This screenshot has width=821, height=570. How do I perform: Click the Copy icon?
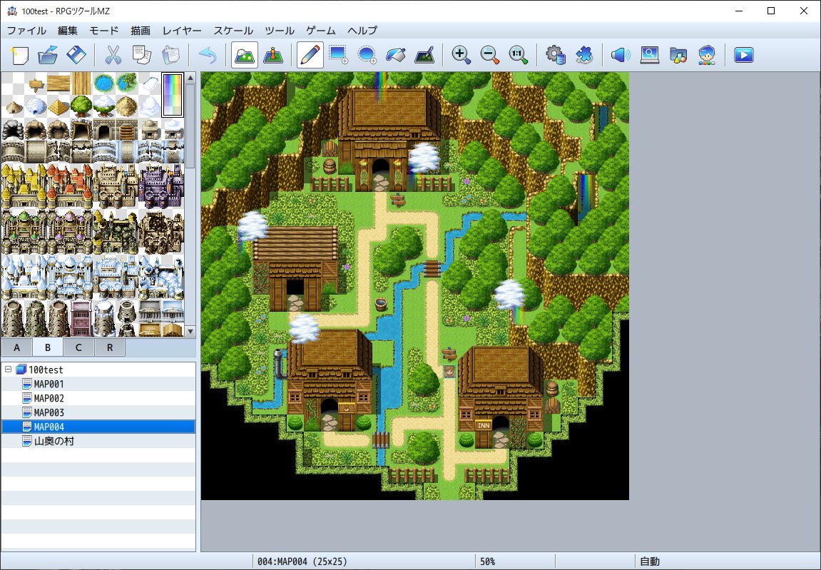point(141,55)
